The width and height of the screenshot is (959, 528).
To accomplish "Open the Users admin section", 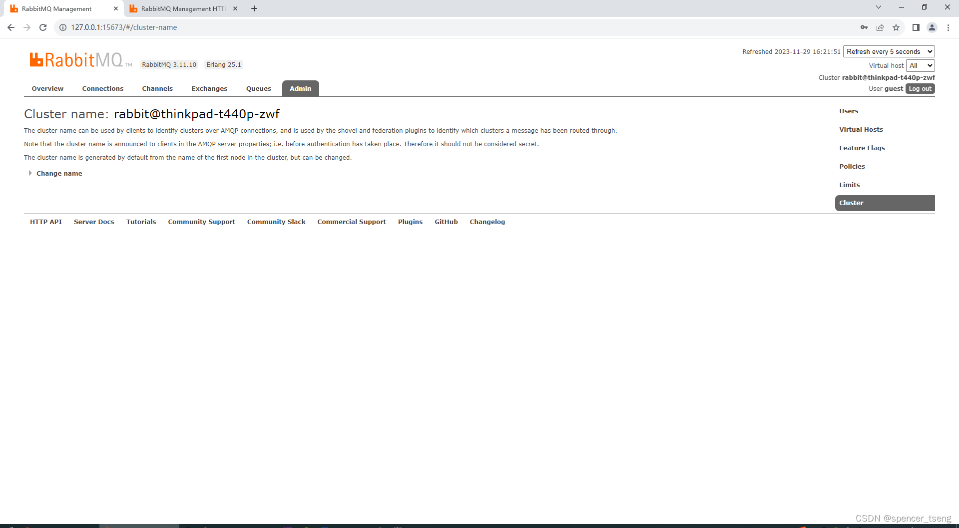I will tap(849, 111).
